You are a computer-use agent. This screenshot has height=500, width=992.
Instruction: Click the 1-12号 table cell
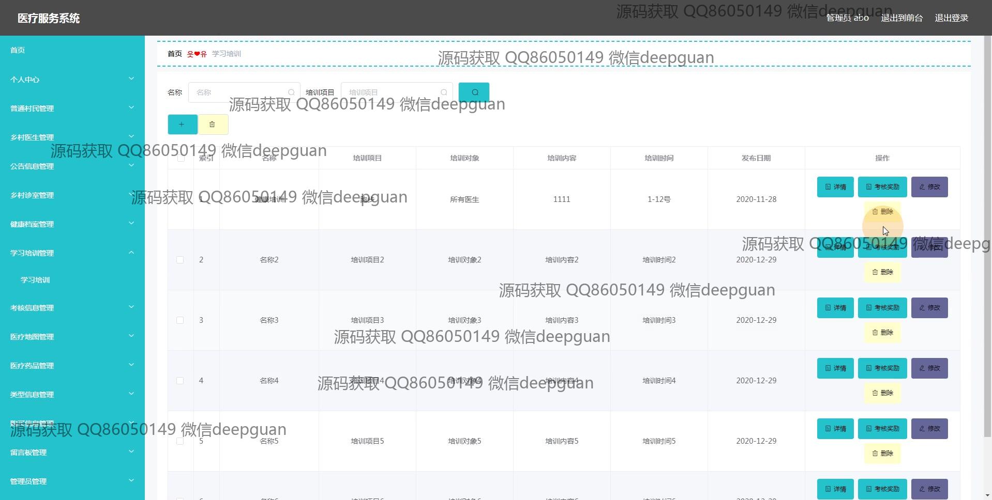(659, 199)
